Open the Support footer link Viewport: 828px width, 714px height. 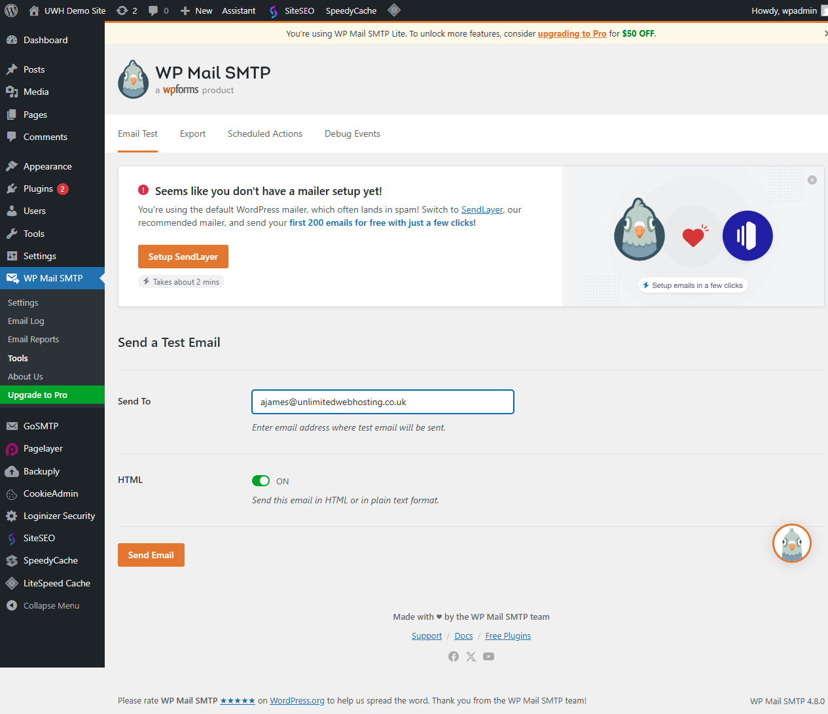coord(427,636)
